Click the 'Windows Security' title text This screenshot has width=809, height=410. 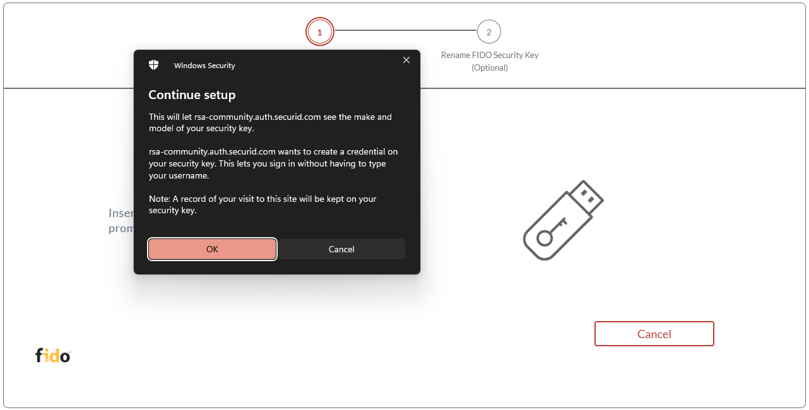pyautogui.click(x=204, y=65)
